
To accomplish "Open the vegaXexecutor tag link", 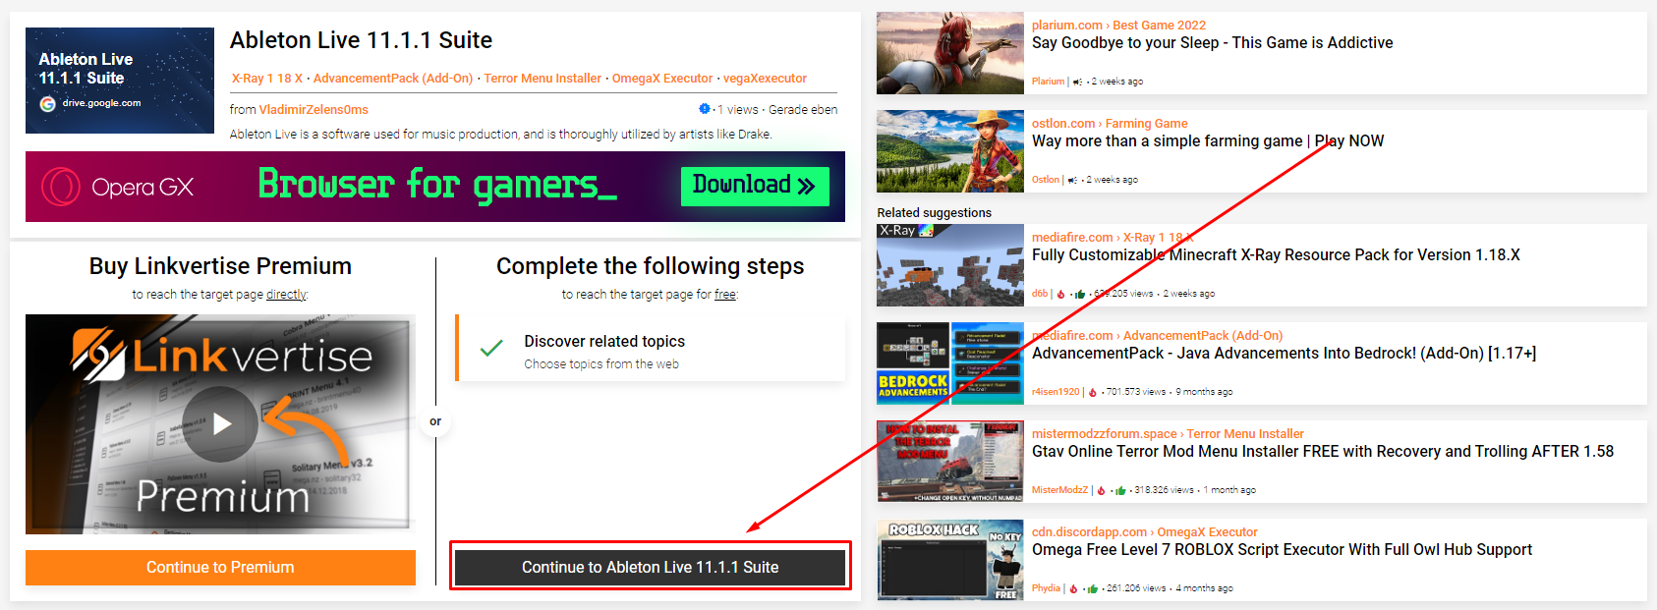I will click(x=765, y=79).
